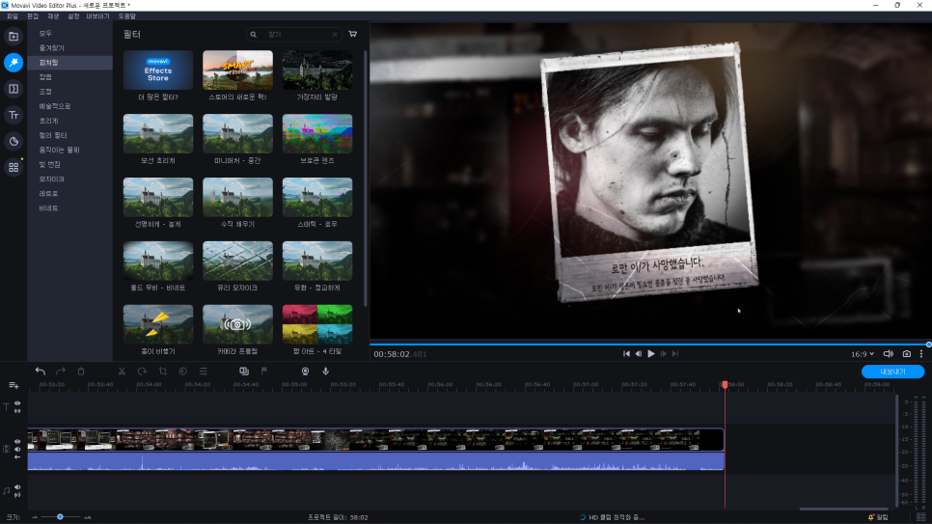Open the Clip properties sliders icon
932x524 pixels.
(204, 372)
